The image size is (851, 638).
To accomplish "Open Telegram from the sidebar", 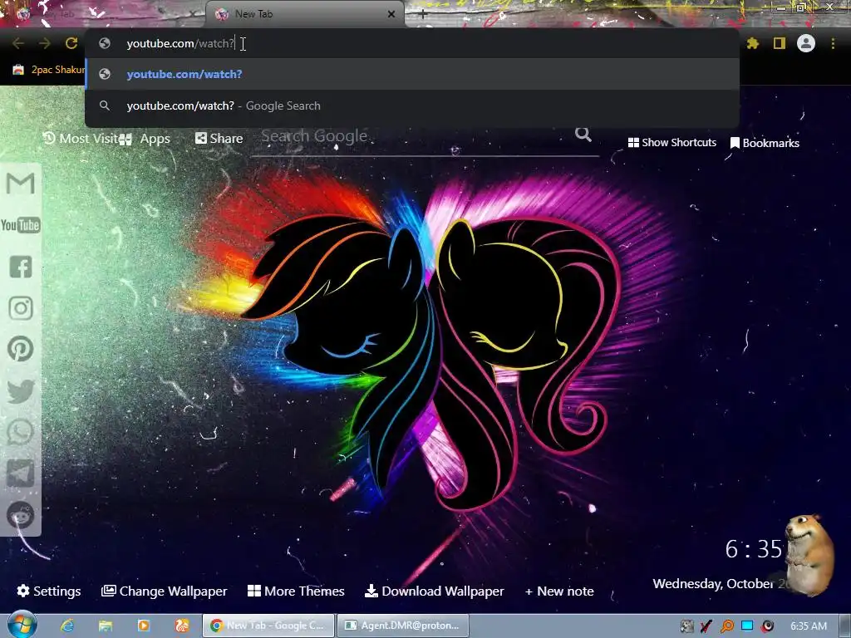I will click(x=21, y=474).
